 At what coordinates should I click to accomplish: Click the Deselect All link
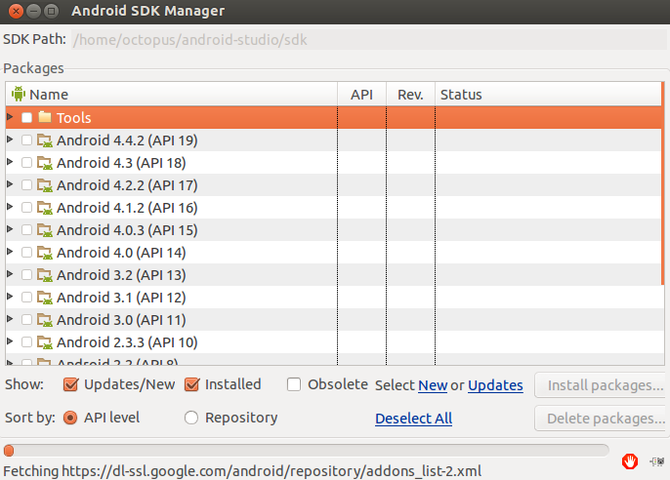click(414, 419)
